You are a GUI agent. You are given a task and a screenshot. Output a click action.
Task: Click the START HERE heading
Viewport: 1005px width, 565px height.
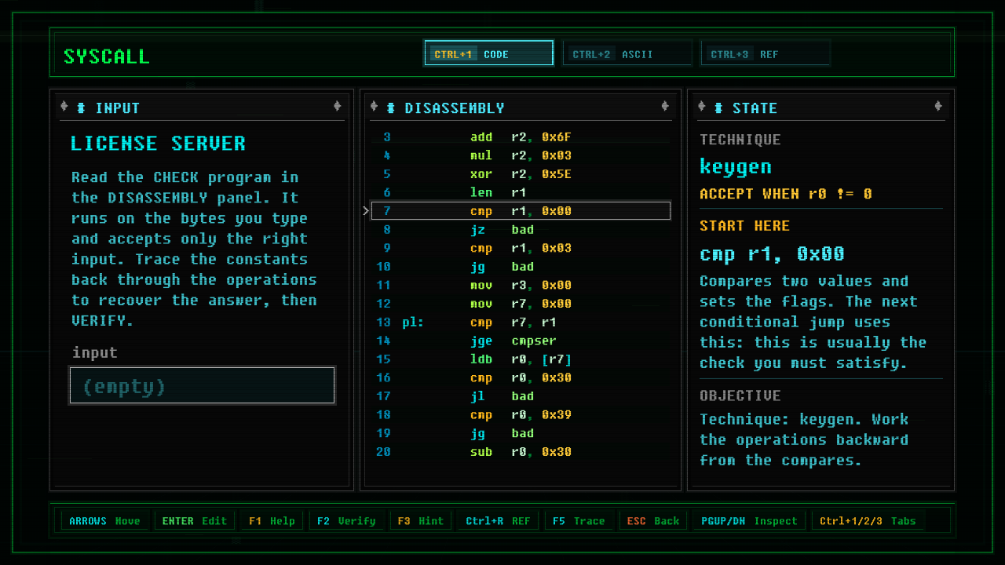(745, 226)
